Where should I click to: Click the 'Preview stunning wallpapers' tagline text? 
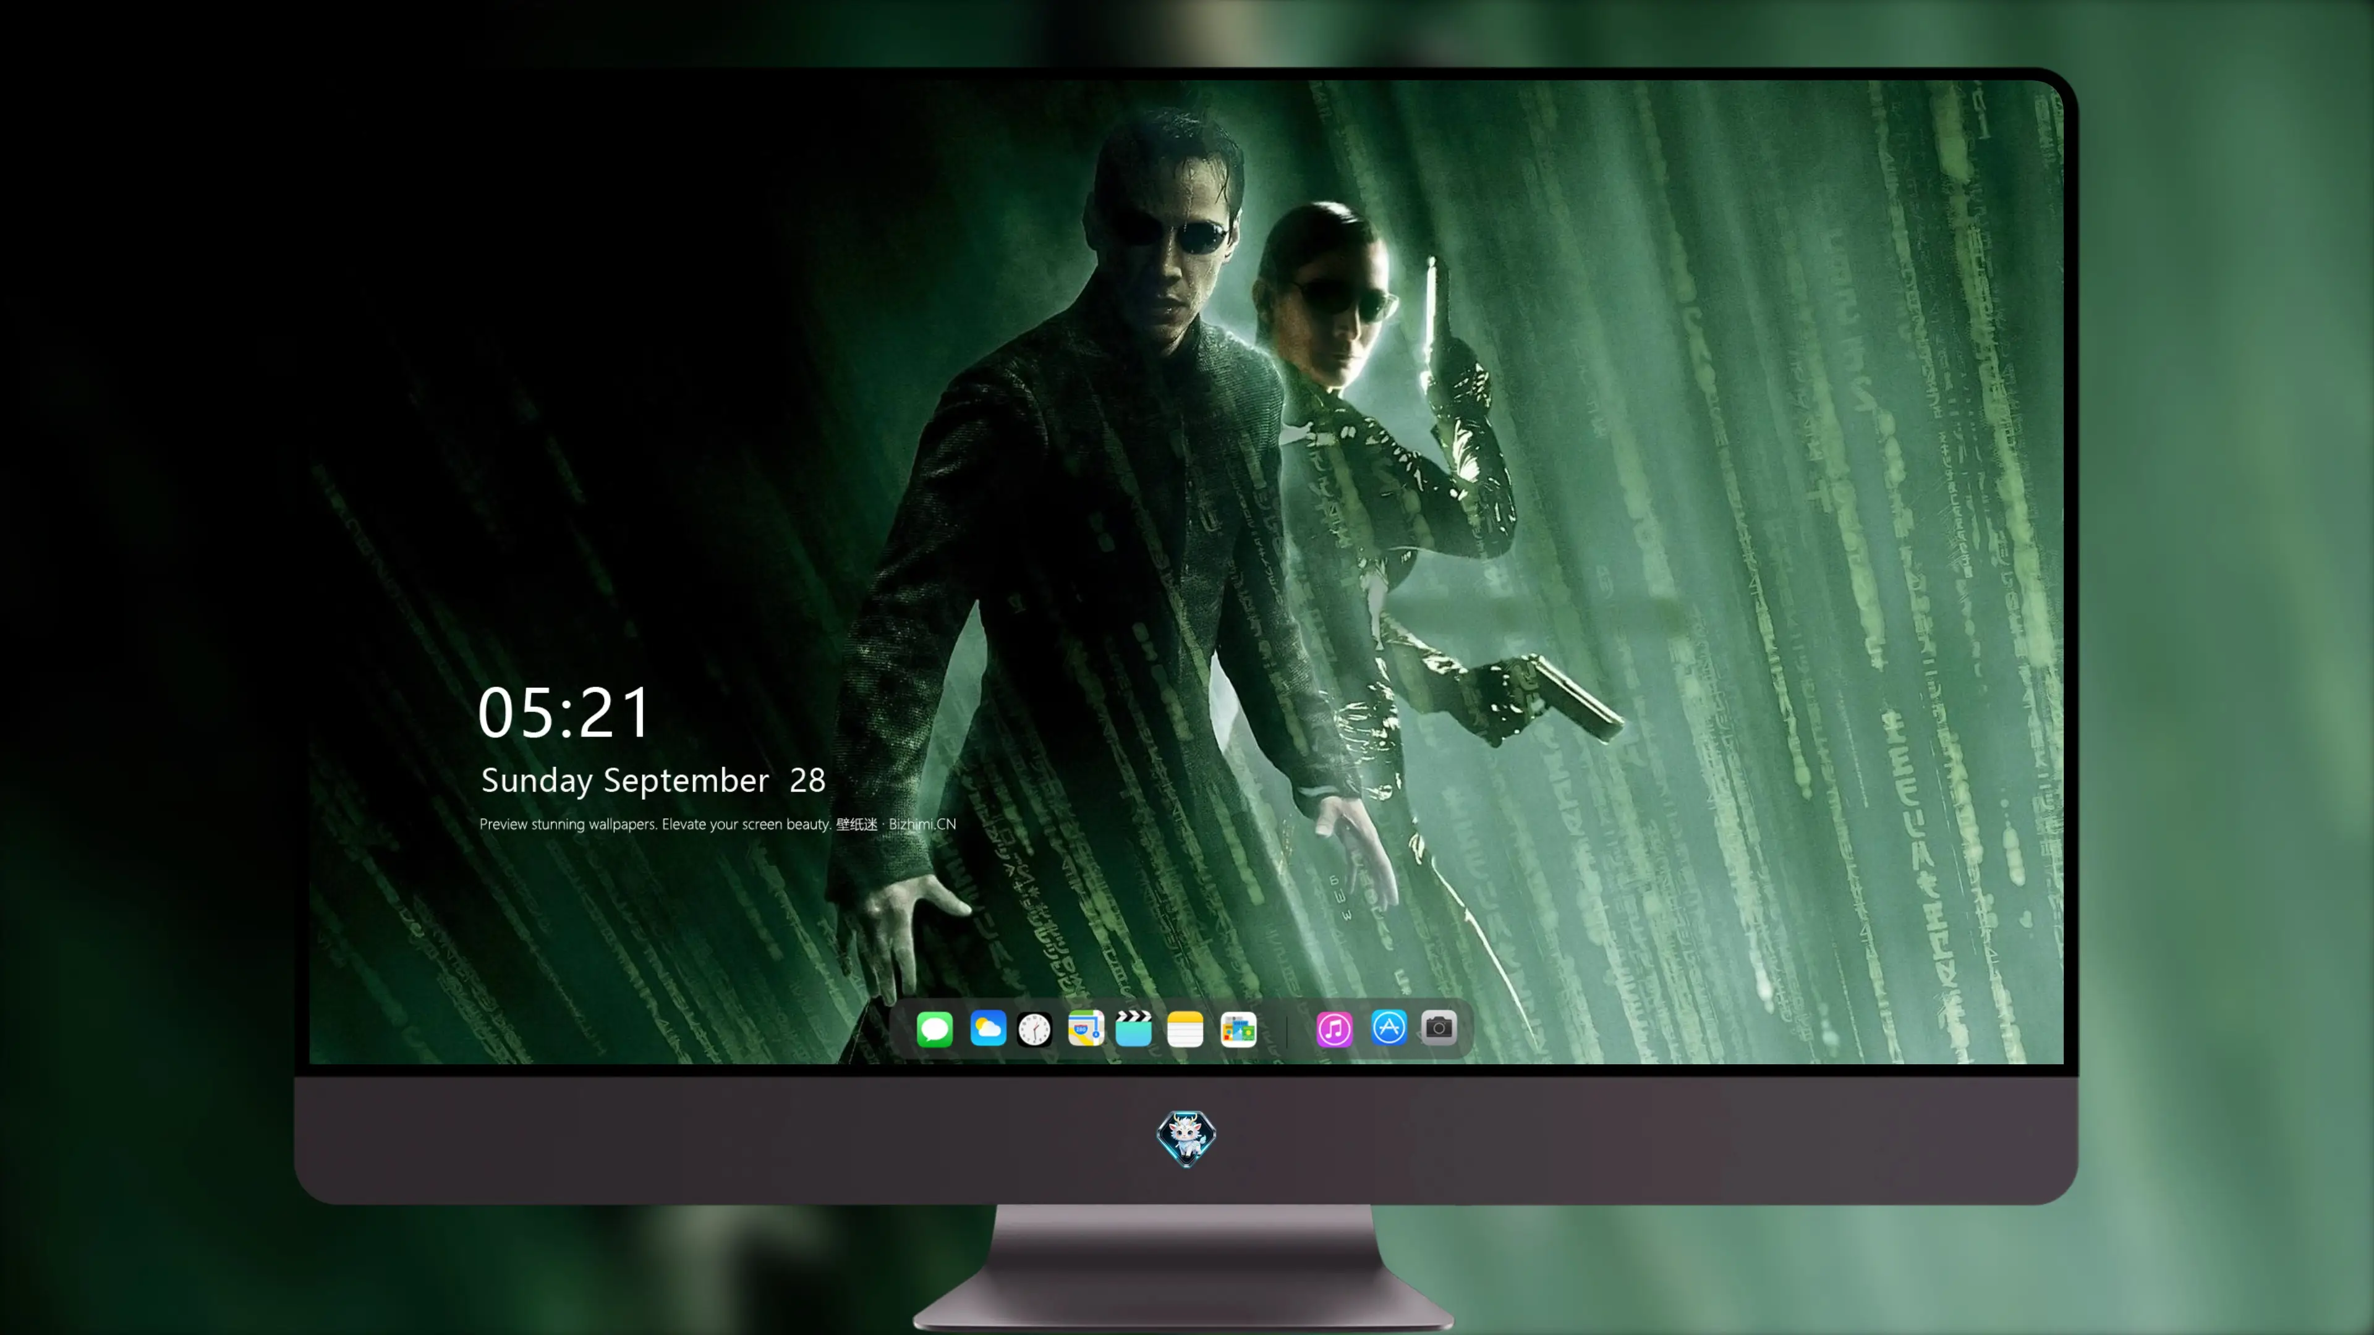[718, 824]
